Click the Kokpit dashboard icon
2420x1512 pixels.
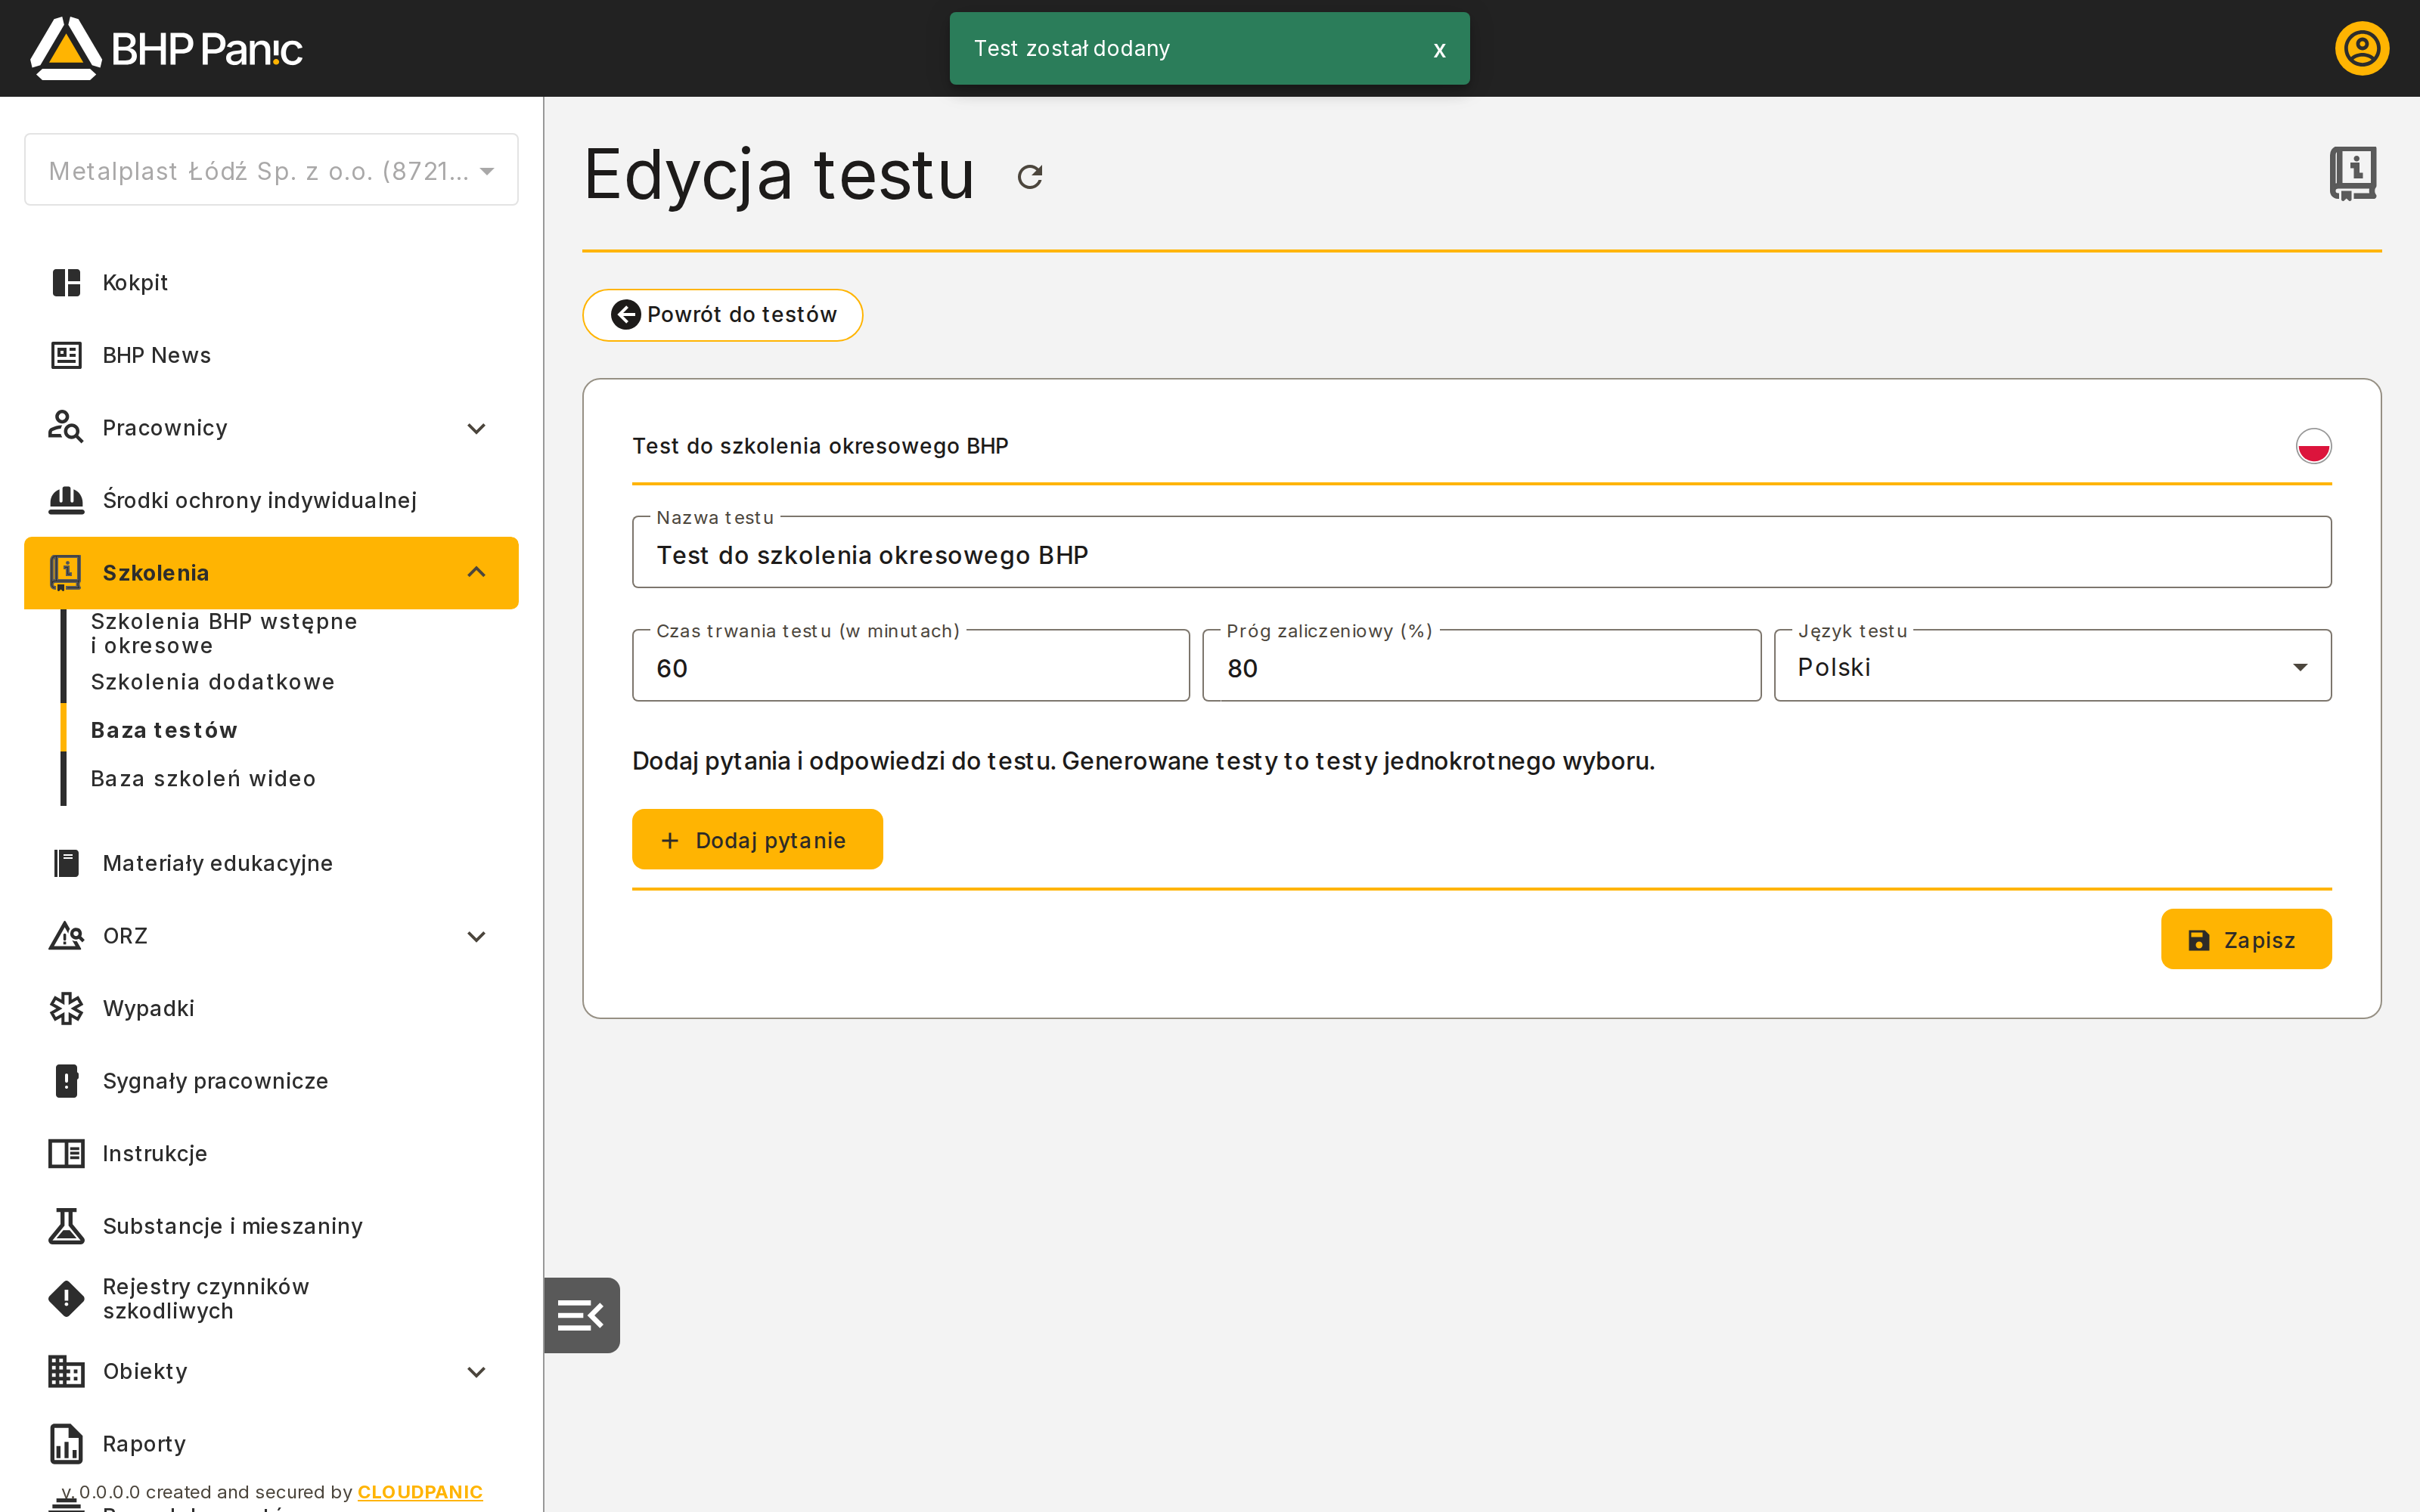point(66,283)
